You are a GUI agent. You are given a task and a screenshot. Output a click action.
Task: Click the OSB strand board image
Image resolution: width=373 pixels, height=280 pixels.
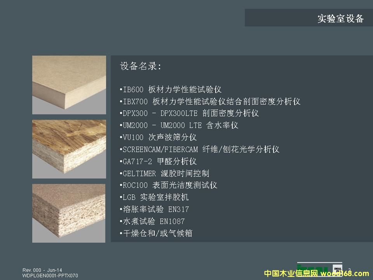69,149
